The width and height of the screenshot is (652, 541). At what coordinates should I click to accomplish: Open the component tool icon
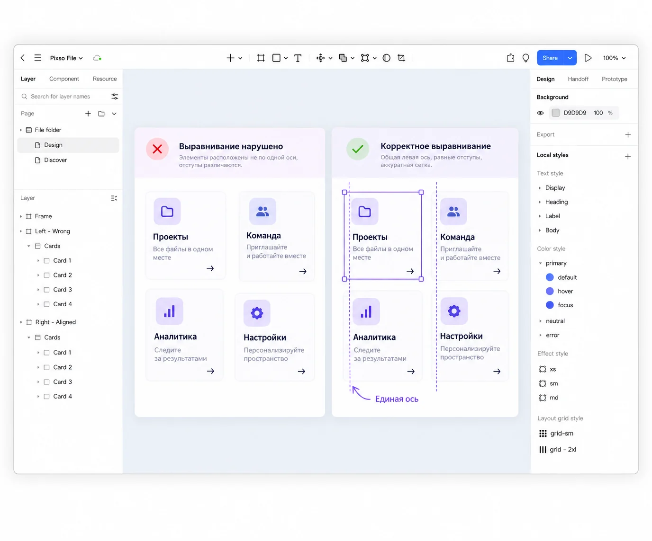click(321, 58)
